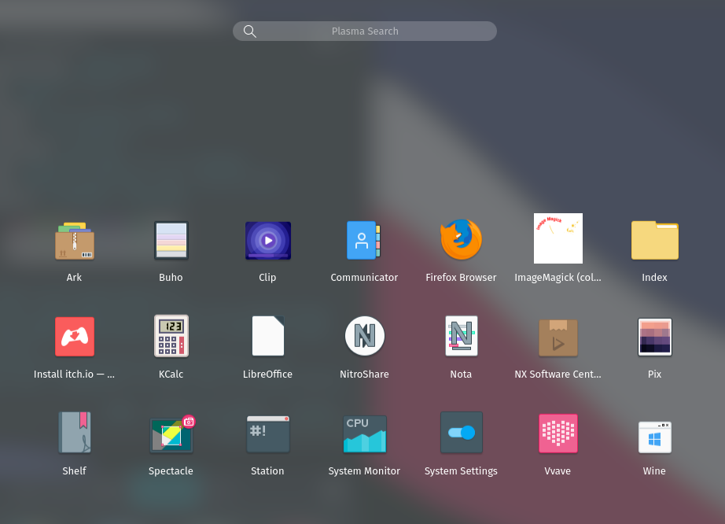Click the "Buho" text label
This screenshot has height=524, width=725.
tap(171, 278)
